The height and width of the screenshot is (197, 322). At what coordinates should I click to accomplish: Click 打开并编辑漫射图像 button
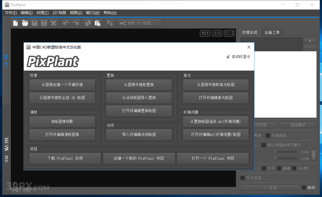[62, 134]
